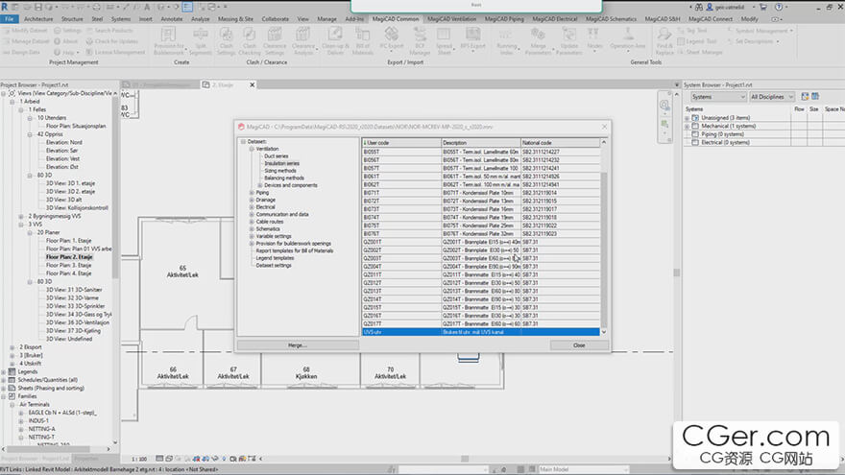Click the National code column header
Screen dimensions: 845x475
click(x=560, y=143)
